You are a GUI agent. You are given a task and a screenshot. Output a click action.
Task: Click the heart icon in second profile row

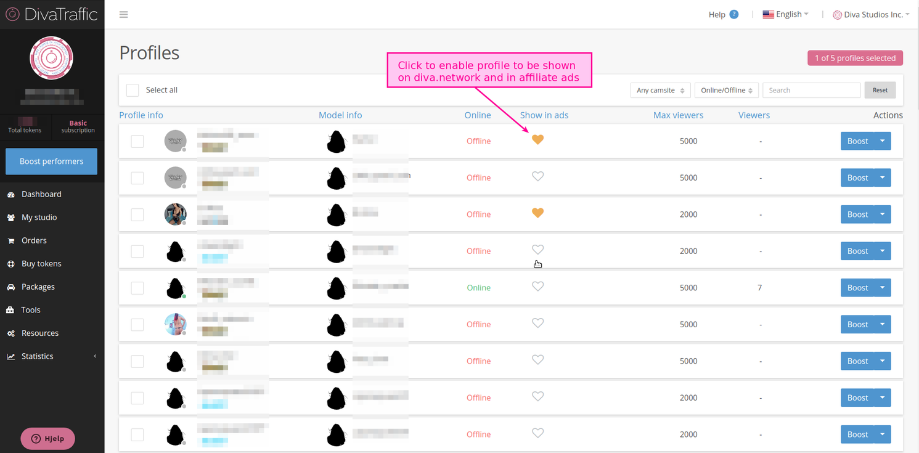point(537,177)
